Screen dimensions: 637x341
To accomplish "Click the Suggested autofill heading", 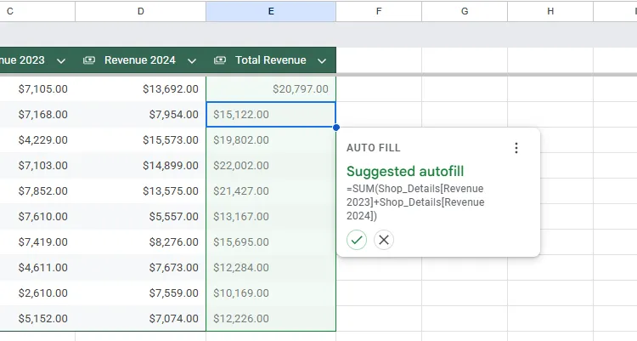I will tap(405, 171).
